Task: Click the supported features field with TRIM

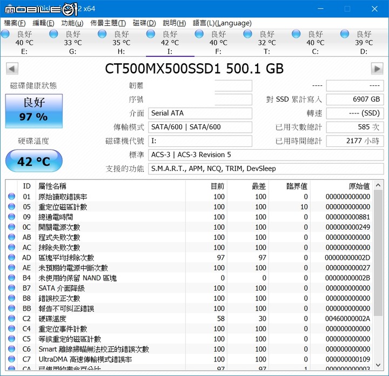Action: pos(266,169)
